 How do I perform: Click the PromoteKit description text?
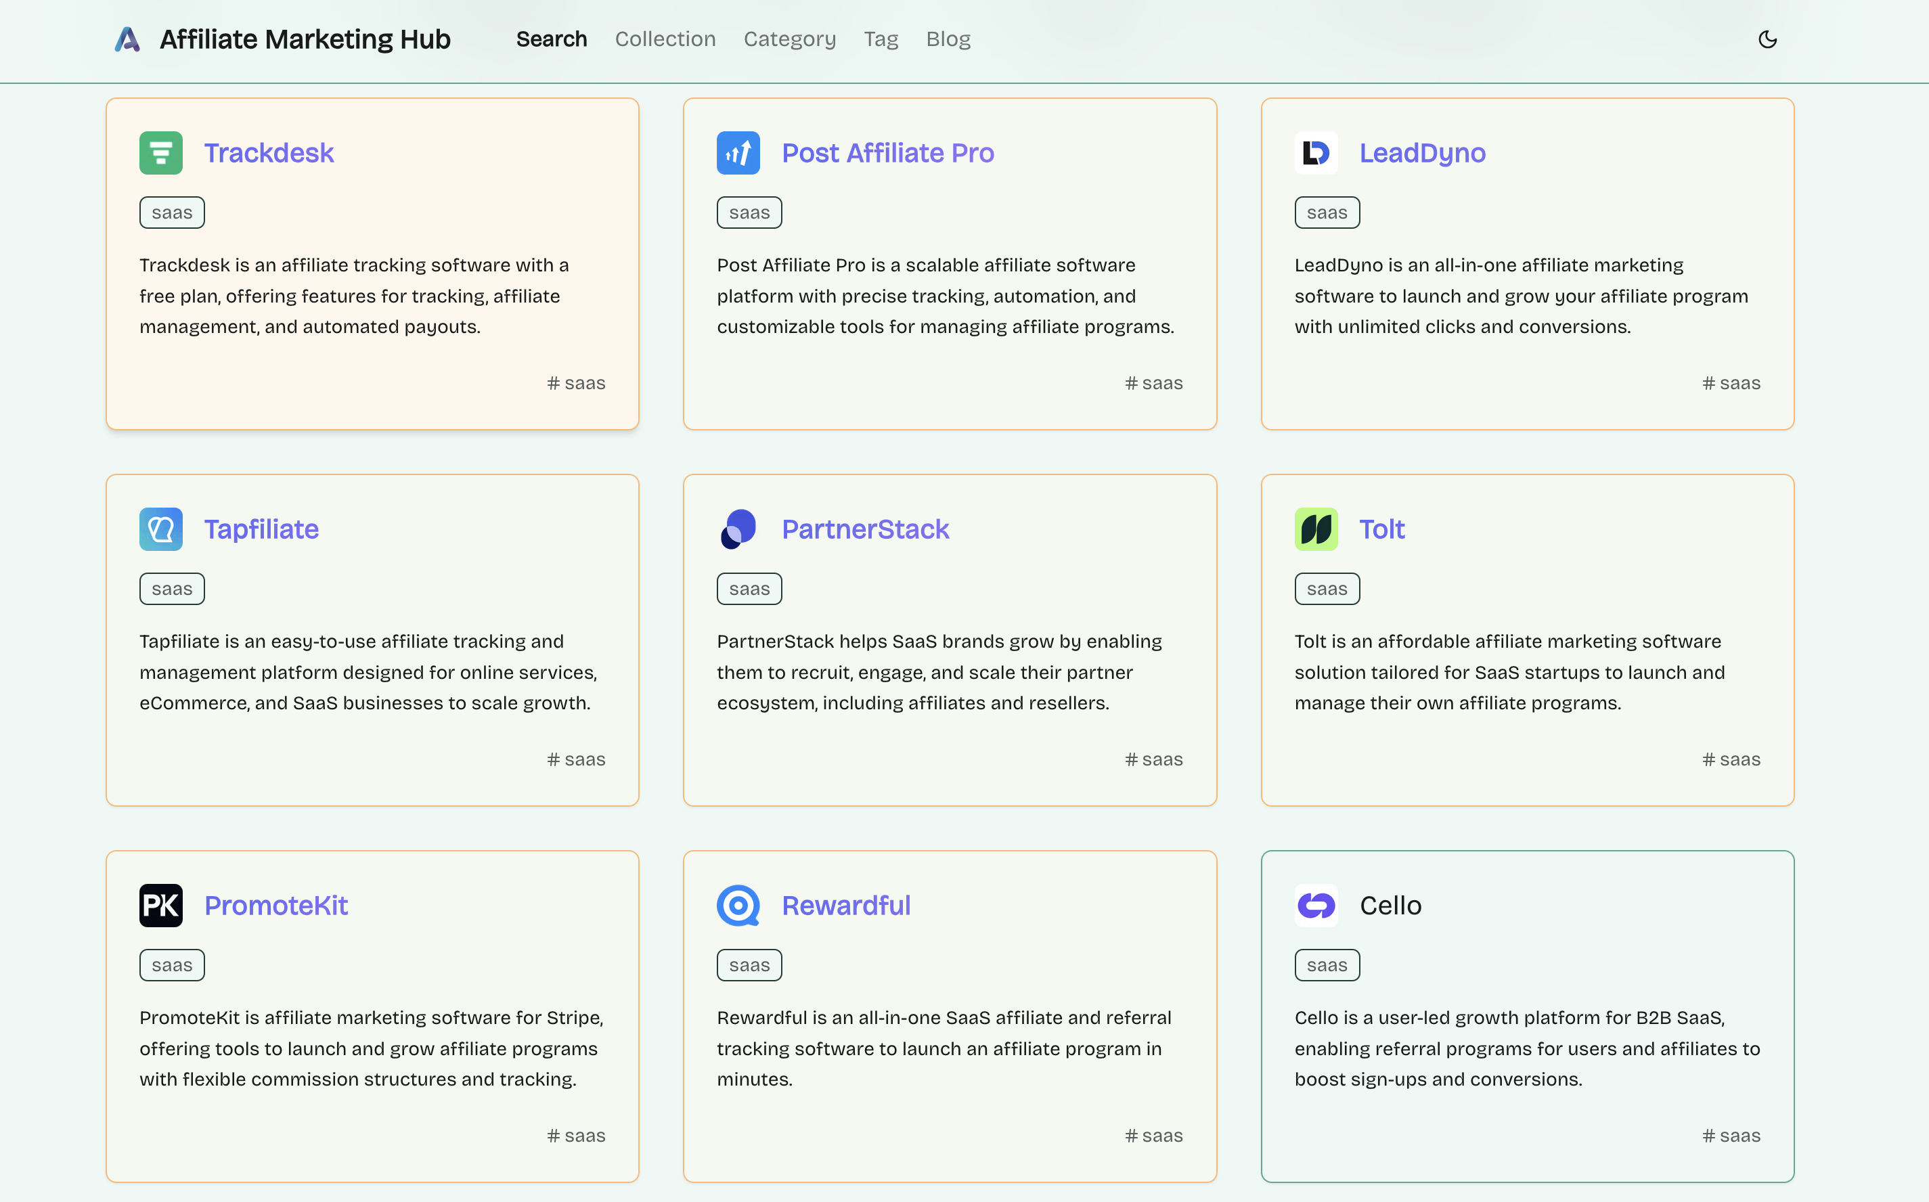pyautogui.click(x=372, y=1048)
